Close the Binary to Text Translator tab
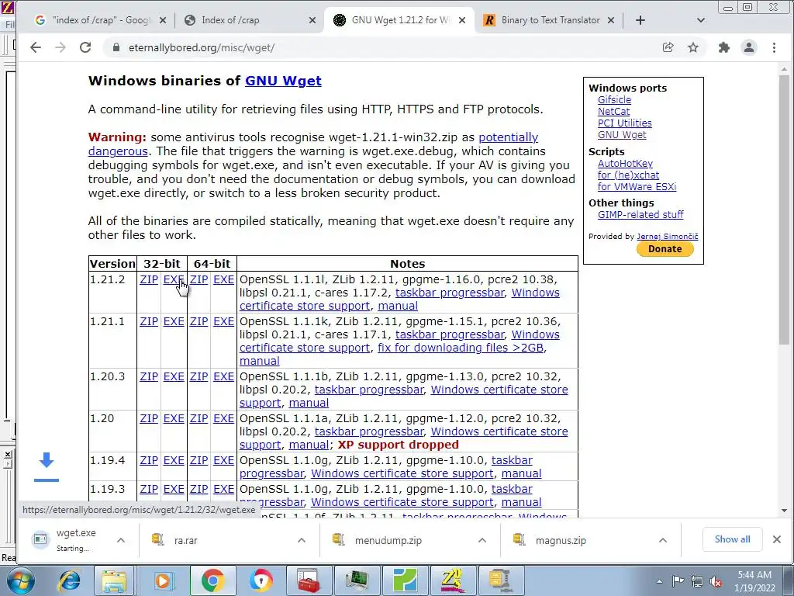794x596 pixels. click(611, 20)
